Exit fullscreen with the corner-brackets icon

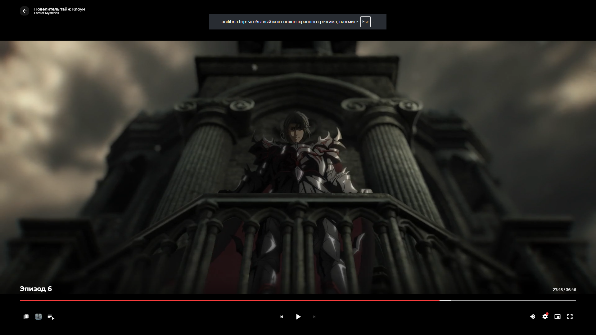pos(570,317)
